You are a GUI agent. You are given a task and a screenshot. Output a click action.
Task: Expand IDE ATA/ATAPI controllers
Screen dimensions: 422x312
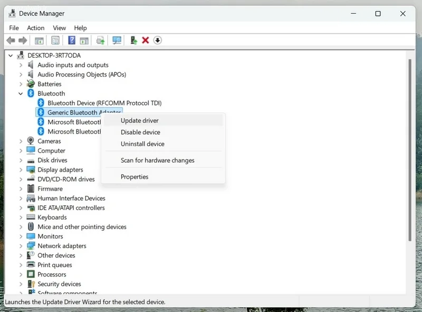pyautogui.click(x=21, y=207)
